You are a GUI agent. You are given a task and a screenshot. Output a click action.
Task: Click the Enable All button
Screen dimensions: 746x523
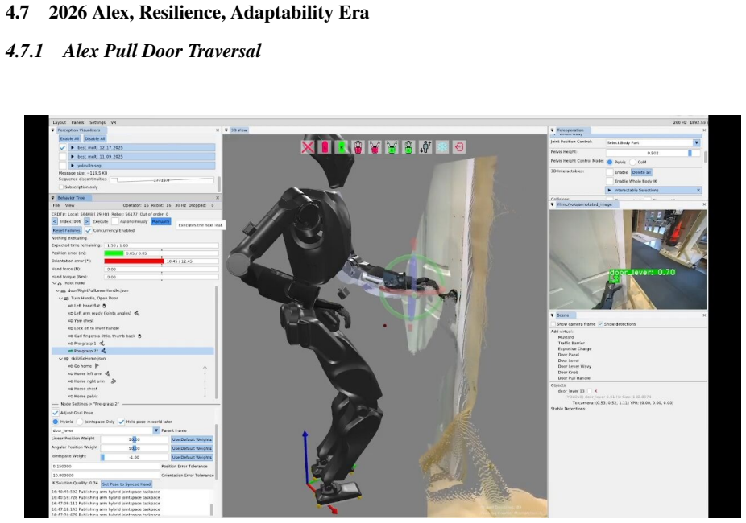[x=69, y=138]
